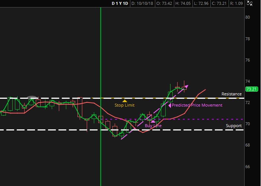Click the 76 price axis label
This screenshot has width=261, height=186.
click(x=248, y=60)
